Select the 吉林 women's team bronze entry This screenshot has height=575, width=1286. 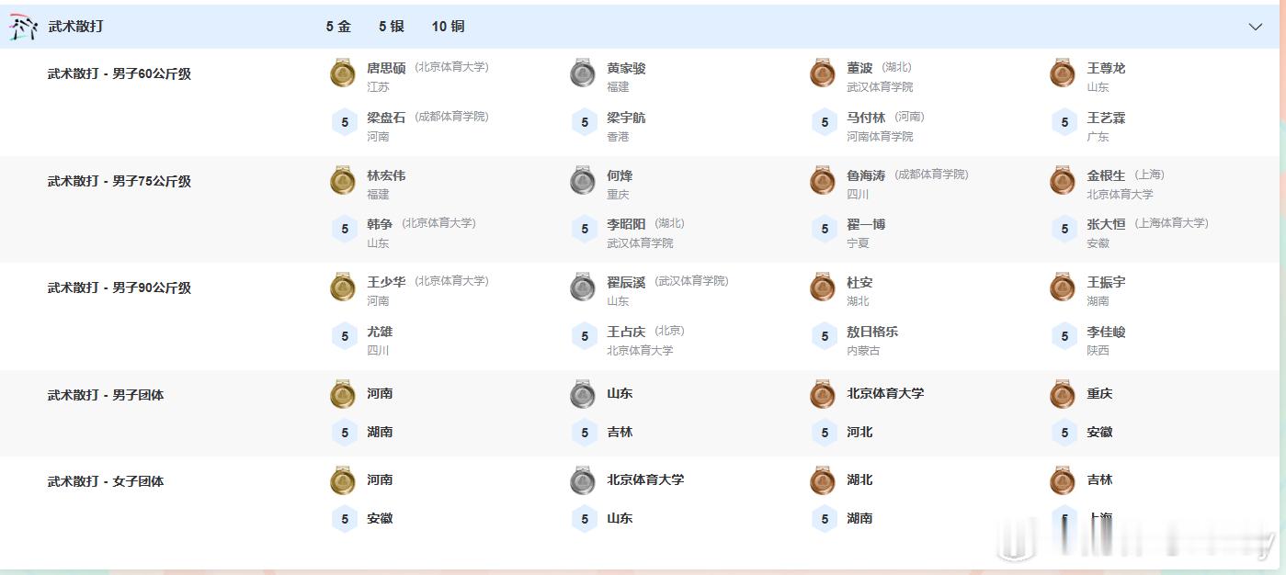coord(1099,479)
